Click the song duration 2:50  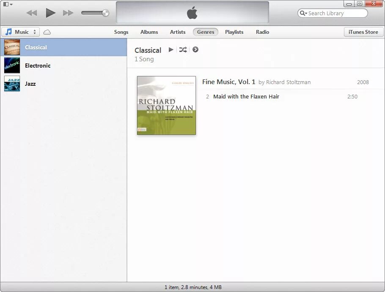pos(352,97)
